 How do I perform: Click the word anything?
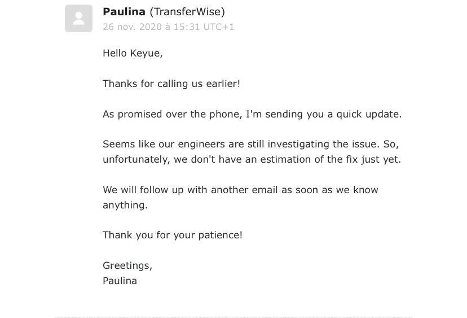point(125,205)
